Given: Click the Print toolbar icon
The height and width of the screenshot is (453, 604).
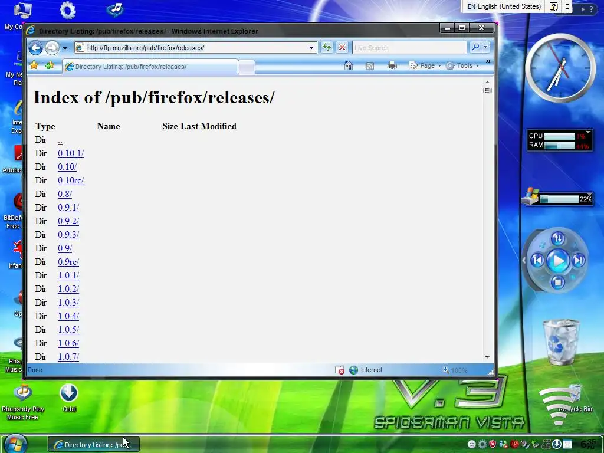Looking at the screenshot, I should (x=392, y=66).
